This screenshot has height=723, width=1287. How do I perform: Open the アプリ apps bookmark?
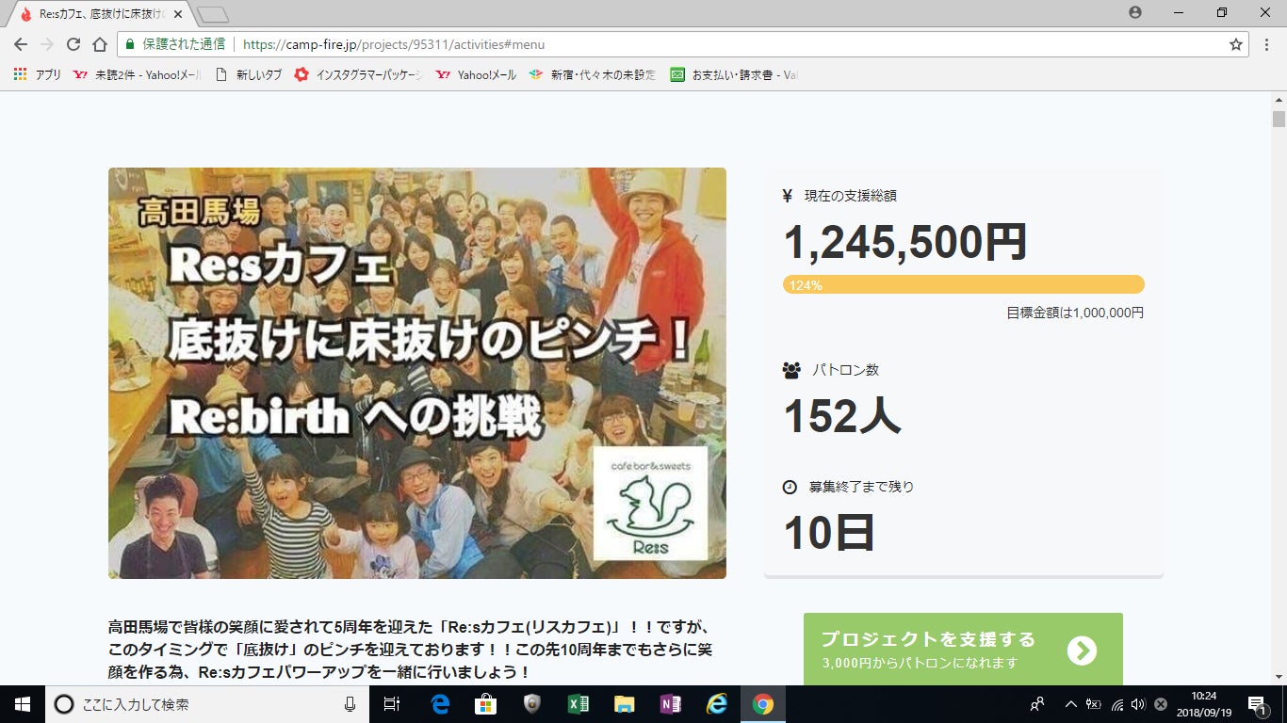click(38, 74)
